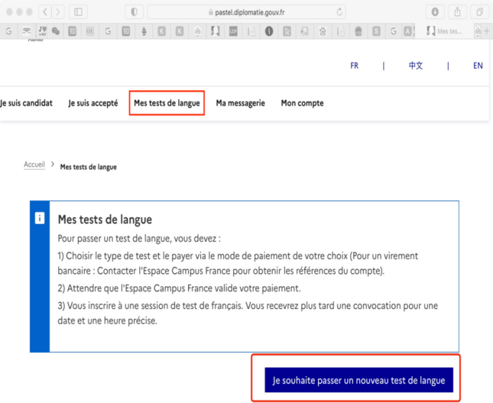This screenshot has height=403, width=493.
Task: Switch site language to FR
Action: coord(354,66)
